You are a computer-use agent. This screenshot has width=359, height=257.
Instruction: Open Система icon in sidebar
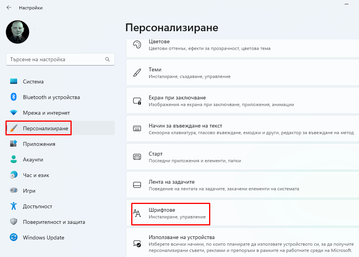[14, 82]
